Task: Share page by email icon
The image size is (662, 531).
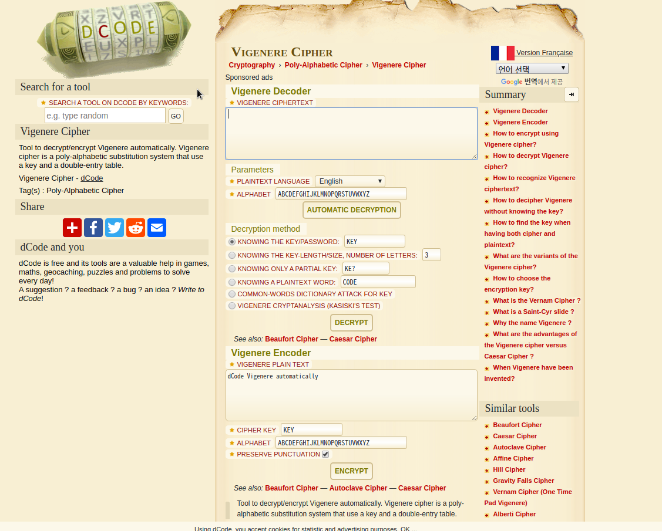Action: pos(157,228)
